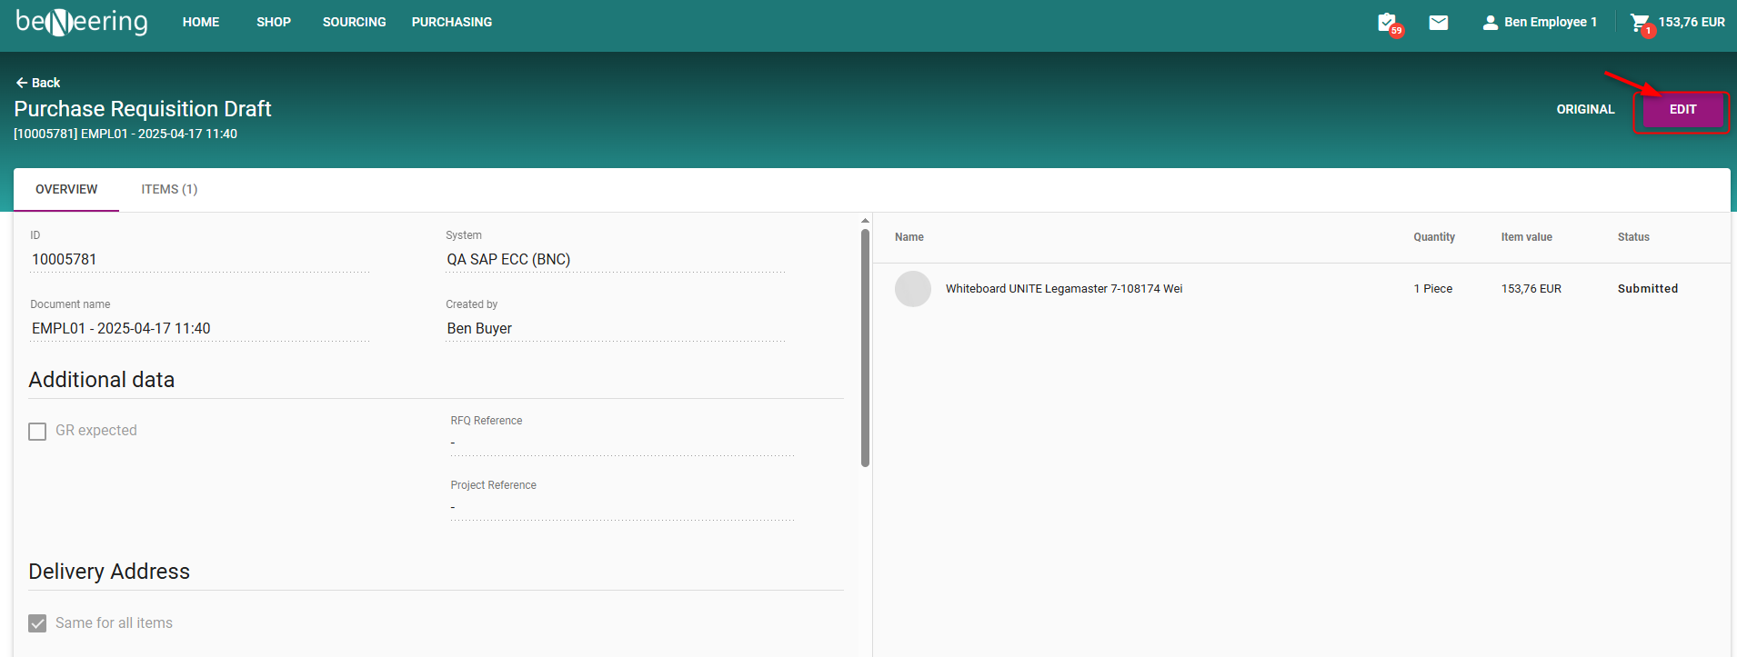Expand the PURCHASING menu
This screenshot has width=1737, height=657.
(451, 22)
